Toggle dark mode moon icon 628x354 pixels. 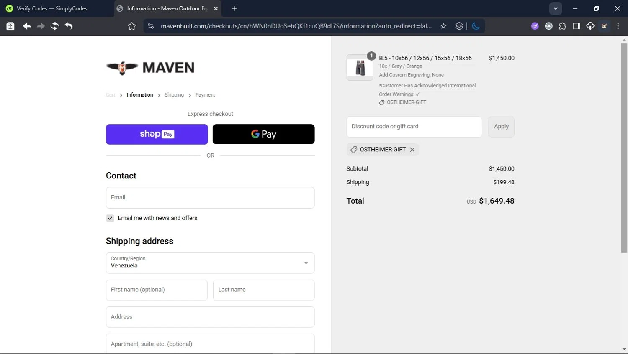coord(476,26)
